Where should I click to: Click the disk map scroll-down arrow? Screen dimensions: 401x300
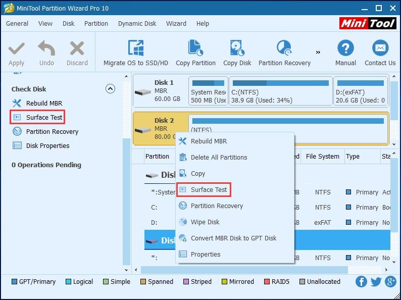click(x=394, y=144)
